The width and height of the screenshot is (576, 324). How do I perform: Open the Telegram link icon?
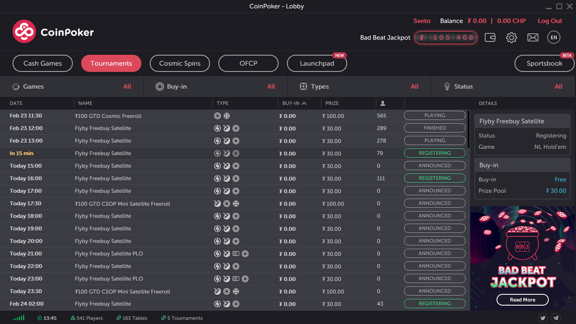click(556, 318)
